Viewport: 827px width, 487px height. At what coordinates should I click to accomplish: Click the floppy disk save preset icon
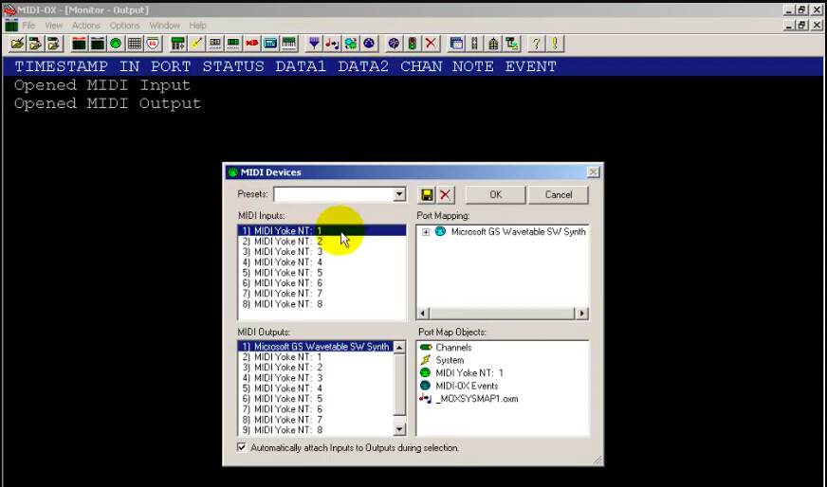pos(427,194)
